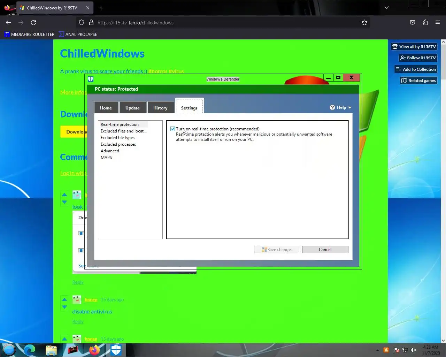
Task: Expand the list all tabs chevron
Action: point(387,8)
